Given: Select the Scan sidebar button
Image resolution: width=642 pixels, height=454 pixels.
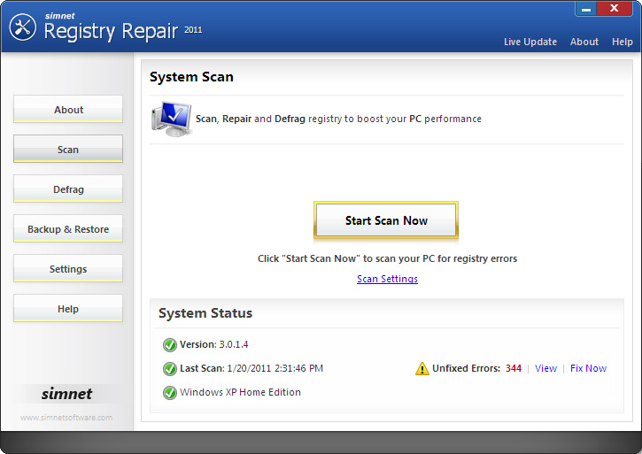Looking at the screenshot, I should coord(68,150).
